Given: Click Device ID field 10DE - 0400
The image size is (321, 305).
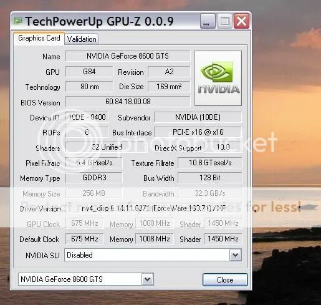Looking at the screenshot, I should point(87,117).
